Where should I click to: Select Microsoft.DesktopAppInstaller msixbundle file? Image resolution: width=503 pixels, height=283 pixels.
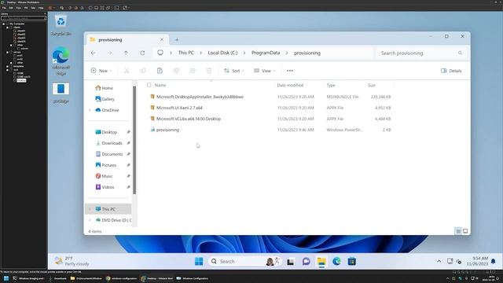200,97
